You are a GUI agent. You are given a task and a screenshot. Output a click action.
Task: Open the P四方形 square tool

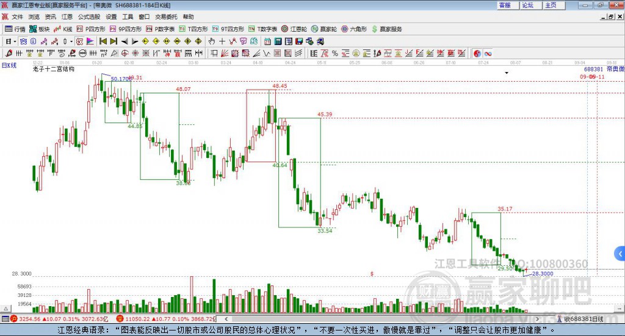91,29
